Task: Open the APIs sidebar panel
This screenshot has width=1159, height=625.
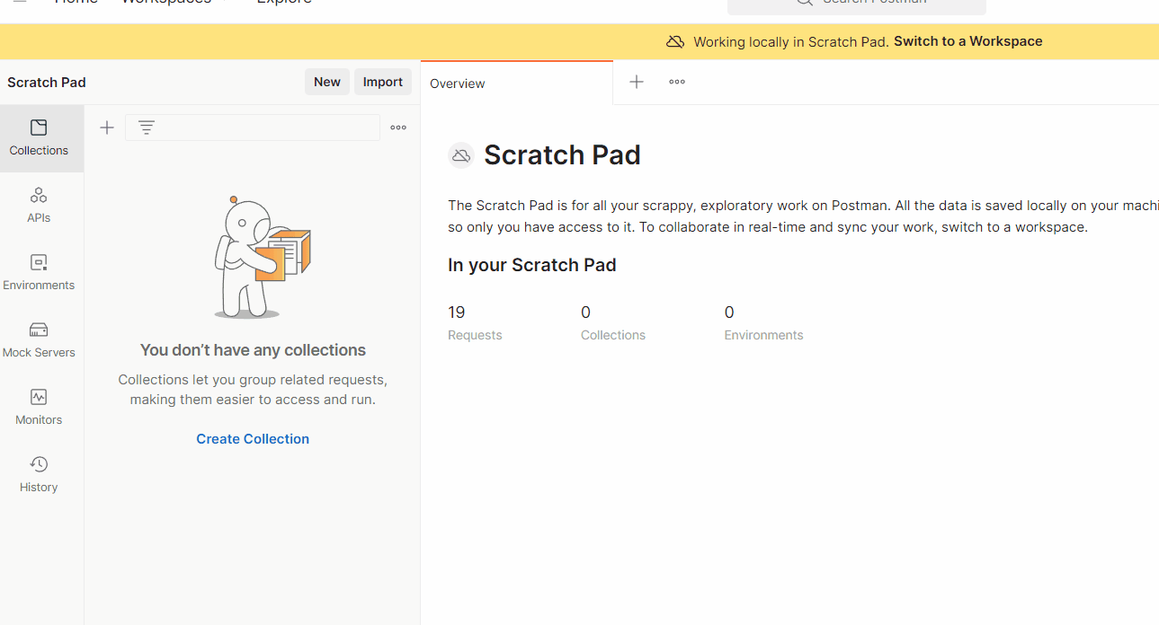Action: click(39, 206)
